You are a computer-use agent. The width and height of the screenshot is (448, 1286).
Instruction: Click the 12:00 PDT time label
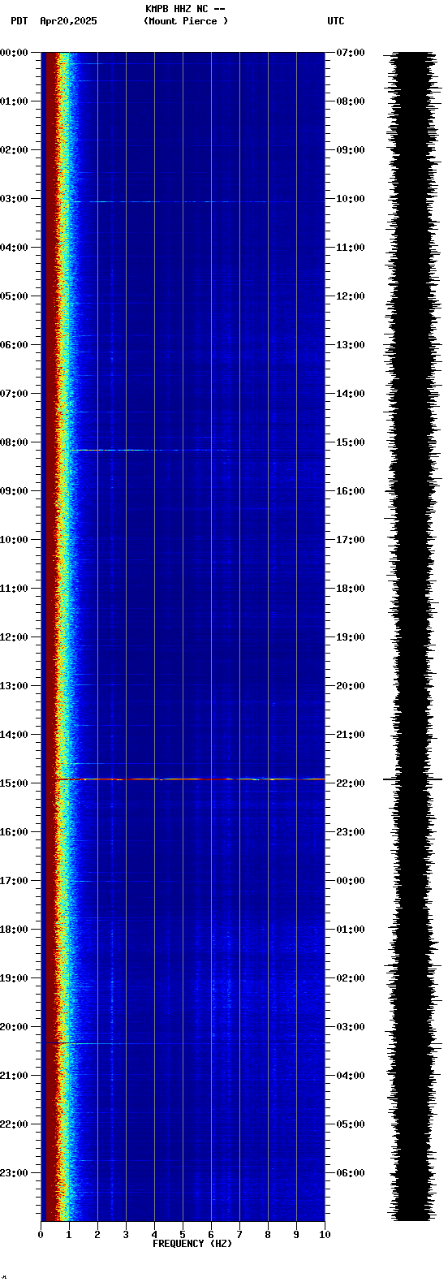(14, 637)
